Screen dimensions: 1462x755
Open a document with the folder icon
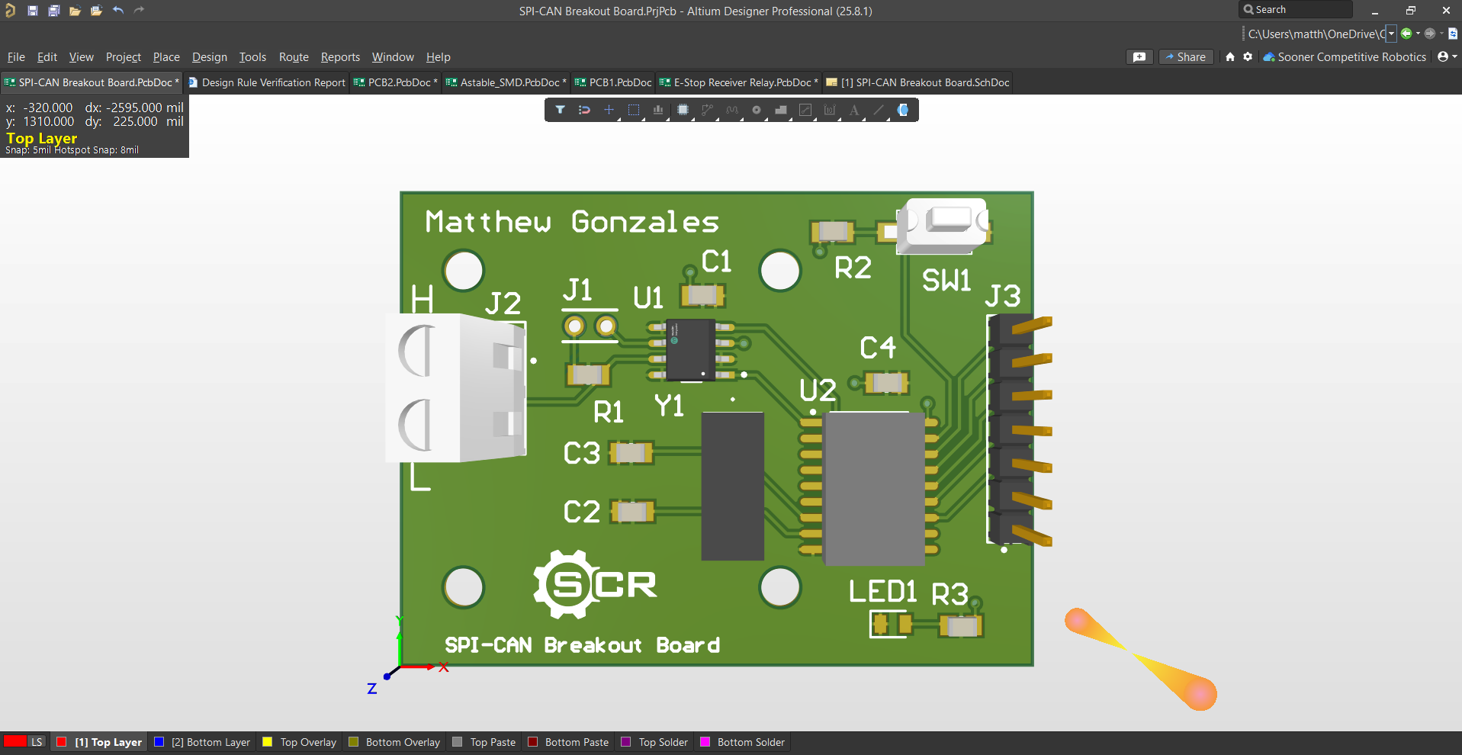[x=75, y=11]
